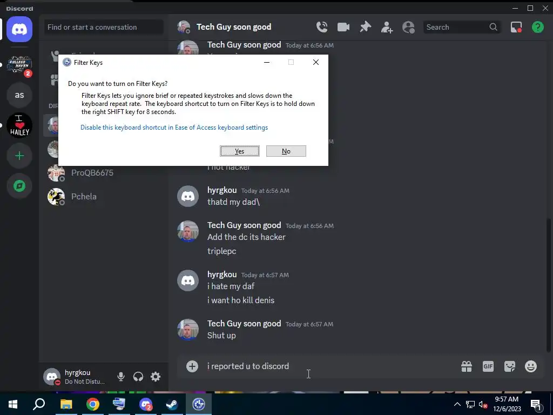Open the notification center icon
The width and height of the screenshot is (553, 415).
(536, 405)
